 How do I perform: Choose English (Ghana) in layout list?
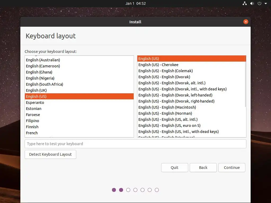[79, 72]
